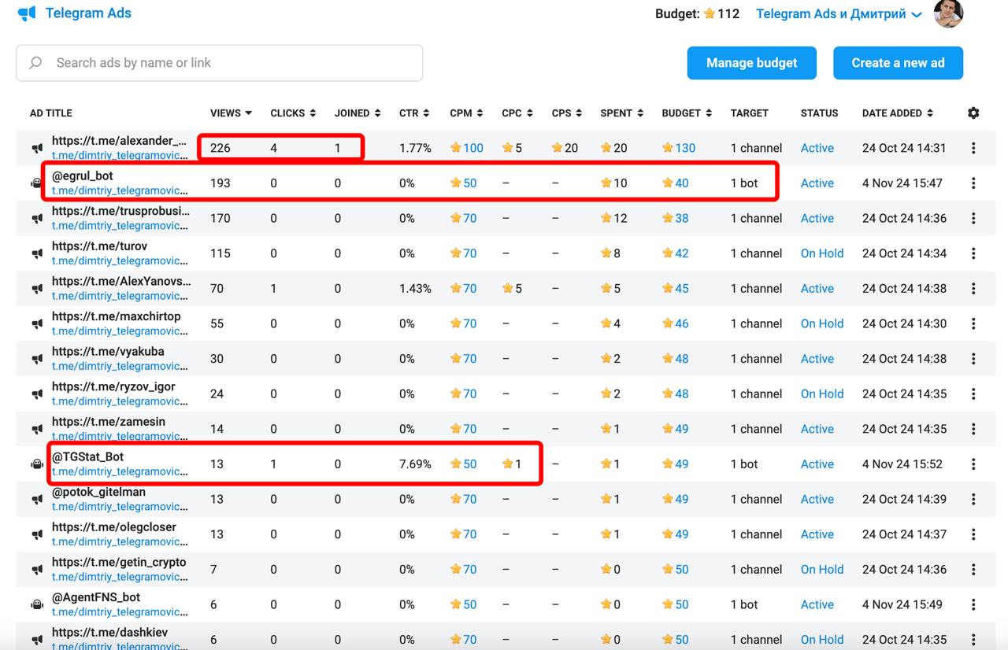Click the Target column header
Screen dimensions: 1008x650
[749, 113]
